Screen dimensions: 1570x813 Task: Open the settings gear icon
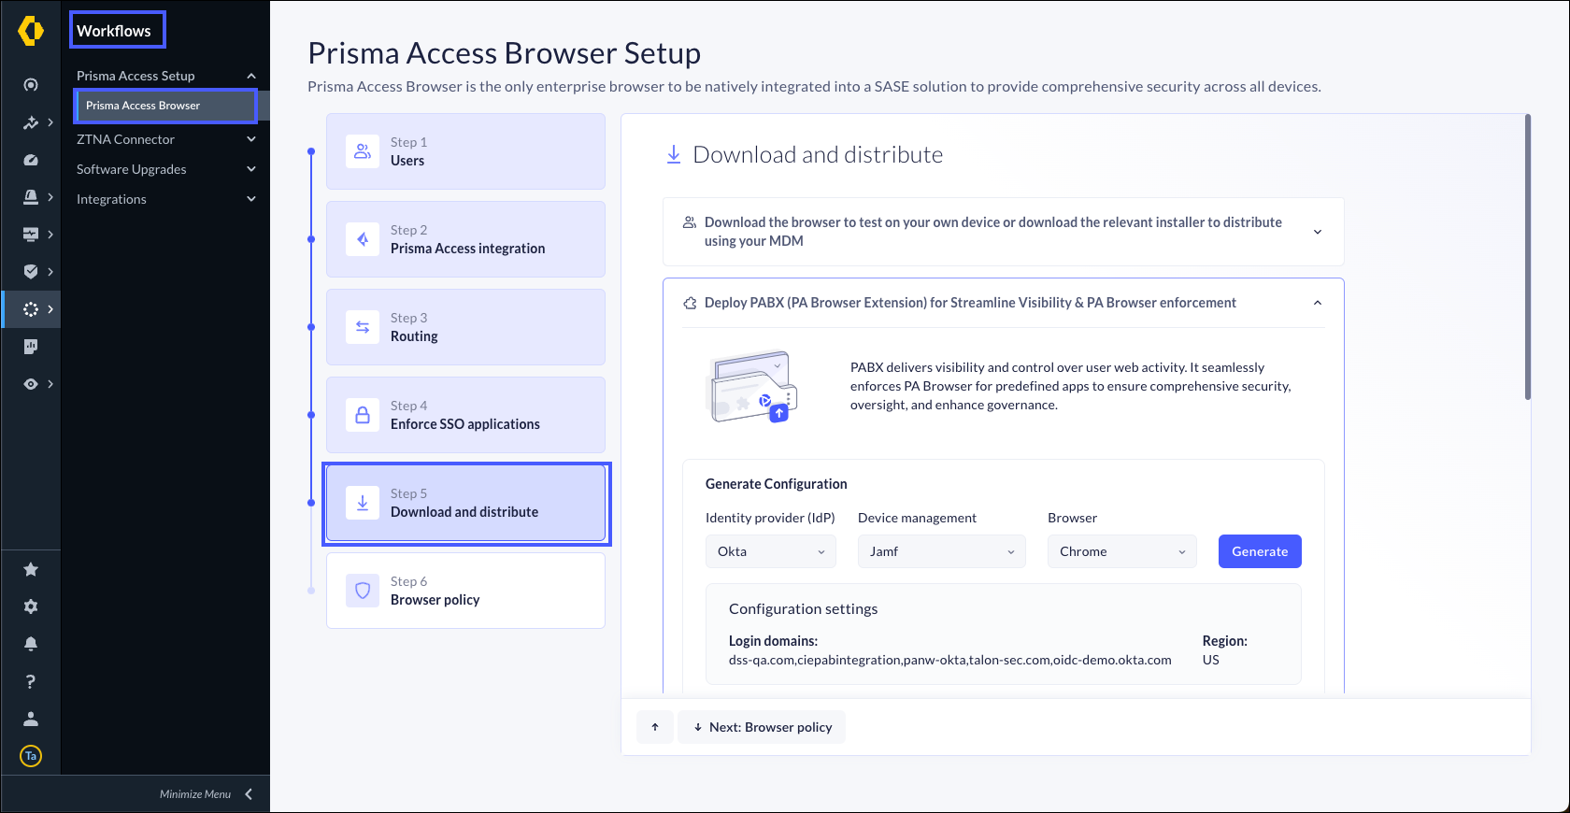31,606
